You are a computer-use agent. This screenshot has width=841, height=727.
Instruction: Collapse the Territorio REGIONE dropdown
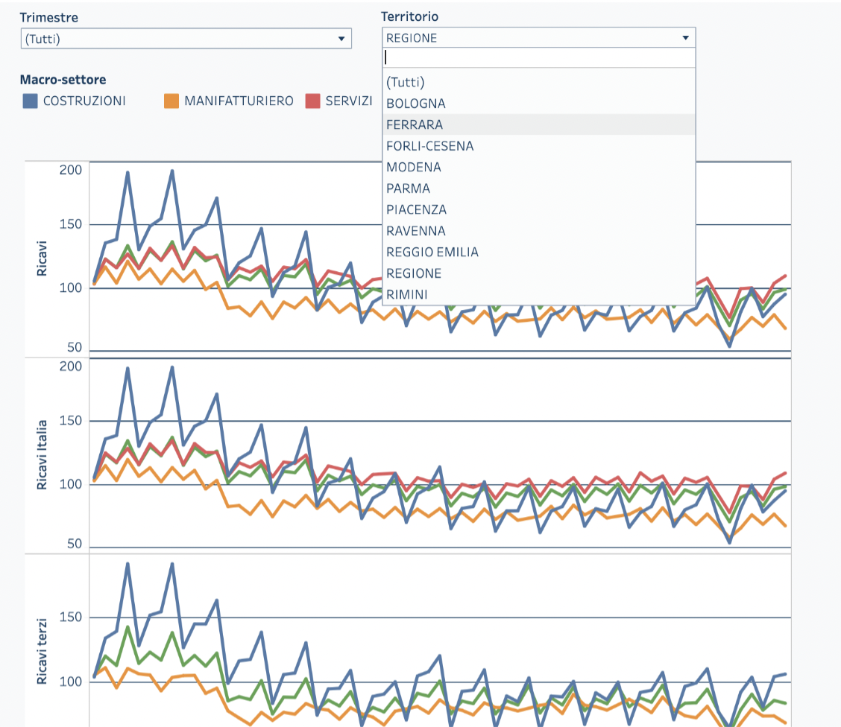click(x=538, y=37)
